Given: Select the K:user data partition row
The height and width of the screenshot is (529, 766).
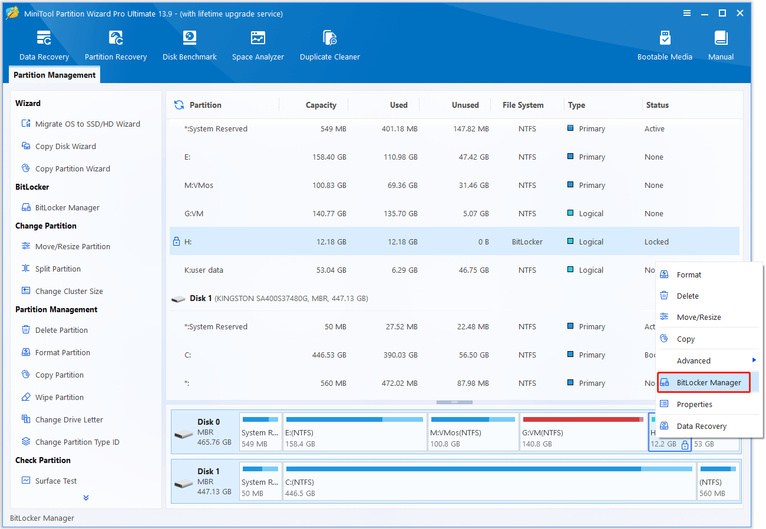Looking at the screenshot, I should click(412, 270).
